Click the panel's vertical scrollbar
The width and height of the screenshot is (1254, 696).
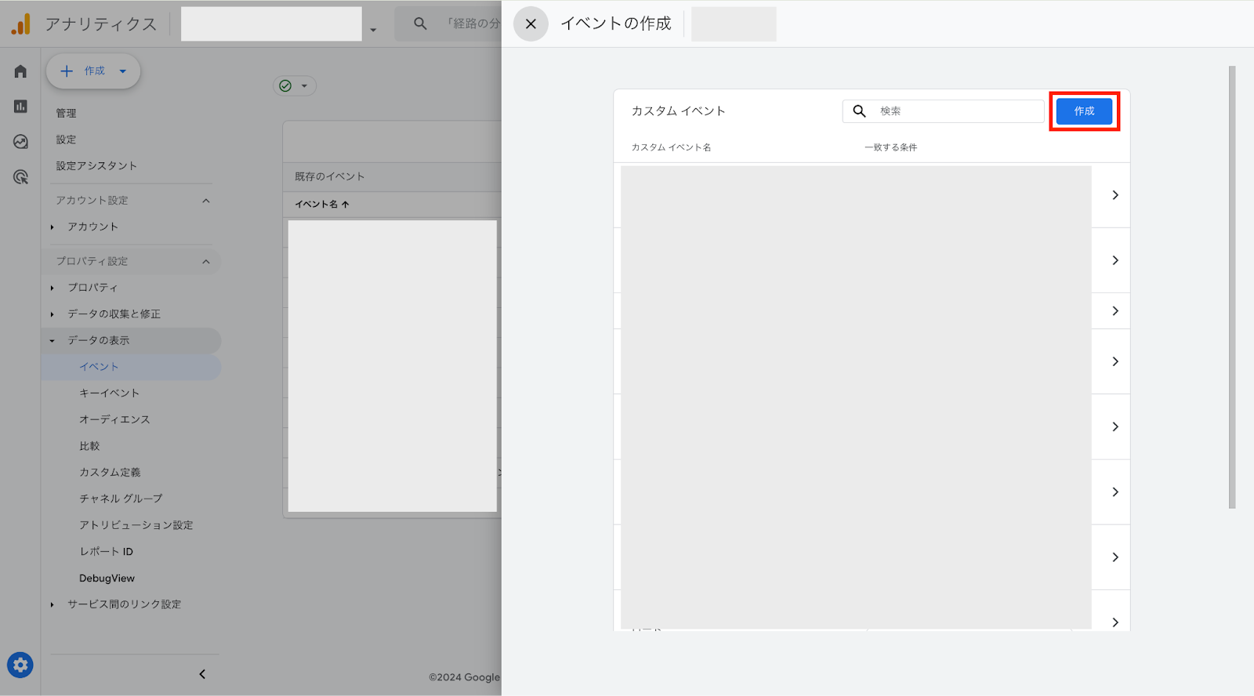pos(1232,288)
